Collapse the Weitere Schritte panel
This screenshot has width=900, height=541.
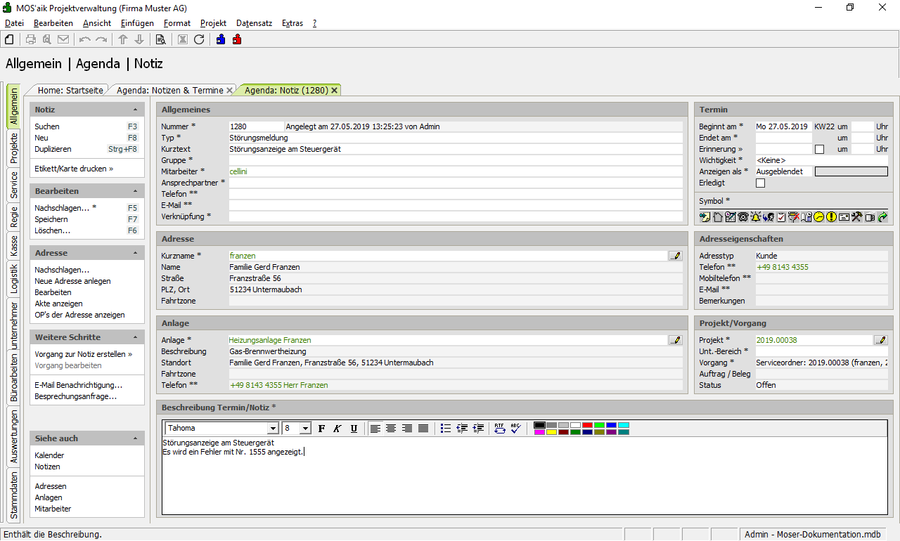[x=135, y=337]
